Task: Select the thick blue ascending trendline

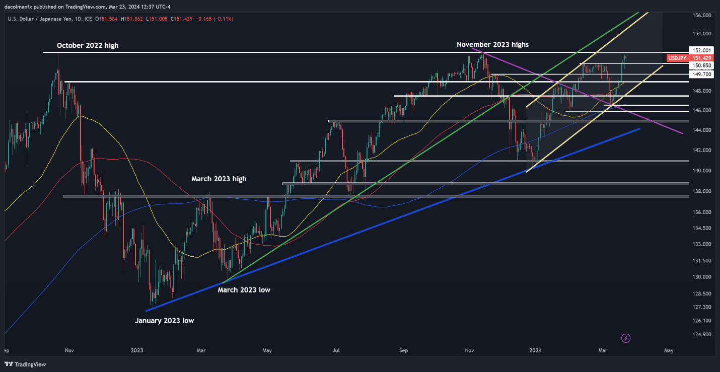Action: pos(393,219)
